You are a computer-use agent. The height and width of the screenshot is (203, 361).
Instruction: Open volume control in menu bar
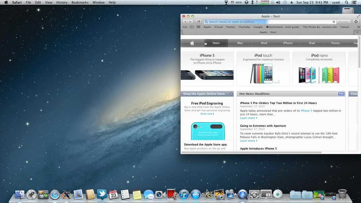(x=278, y=3)
